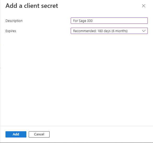Show expiration choices via the (6 months) box
153x143 pixels.
[x=109, y=31]
